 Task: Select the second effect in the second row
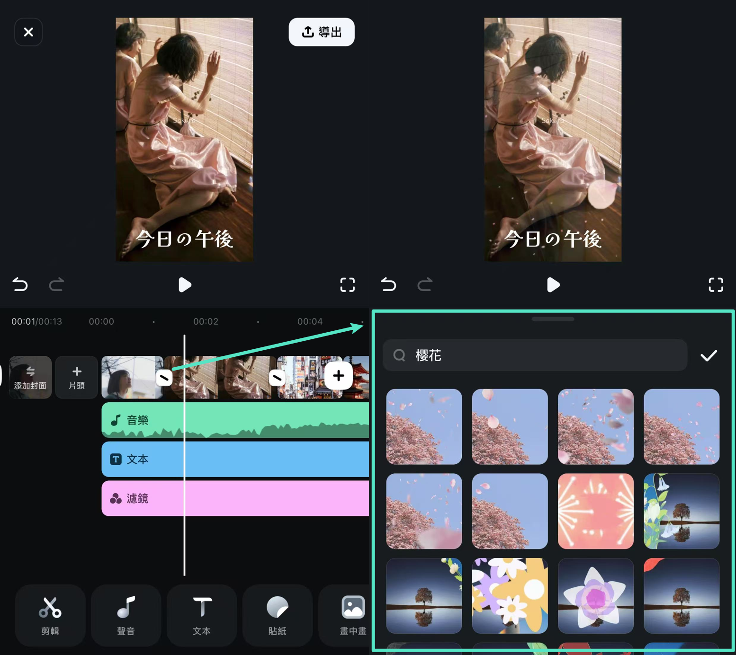click(510, 511)
